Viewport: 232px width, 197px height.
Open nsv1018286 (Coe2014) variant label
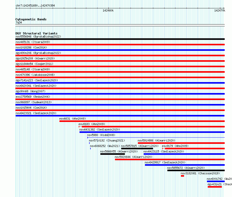(x=31, y=47)
